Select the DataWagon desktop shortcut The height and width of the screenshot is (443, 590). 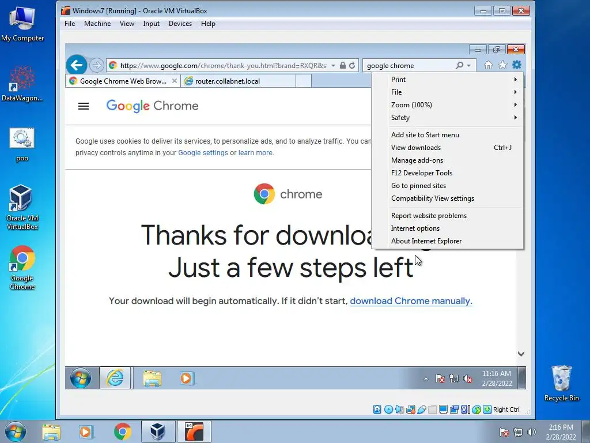coord(22,83)
